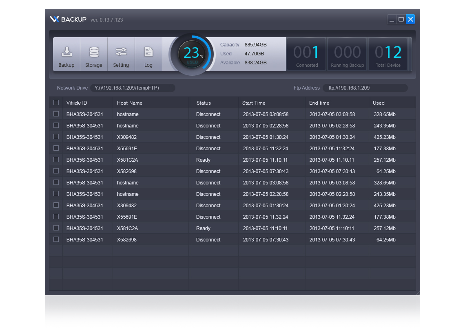Select first 2013-07-05 07:30:43 end time
This screenshot has height=329, width=465.
click(x=332, y=171)
